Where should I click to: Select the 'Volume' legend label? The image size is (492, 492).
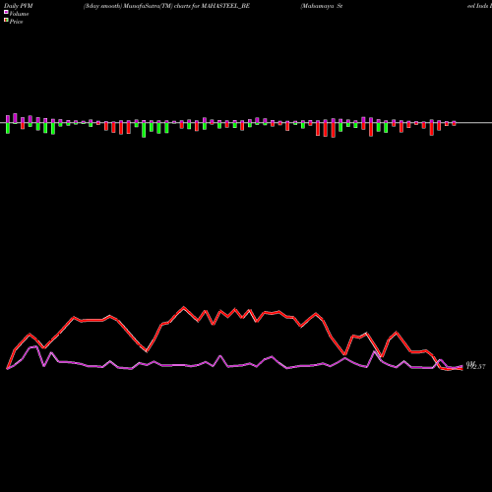19,14
